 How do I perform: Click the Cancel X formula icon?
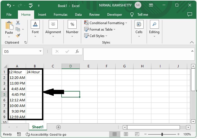pyautogui.click(x=57, y=51)
